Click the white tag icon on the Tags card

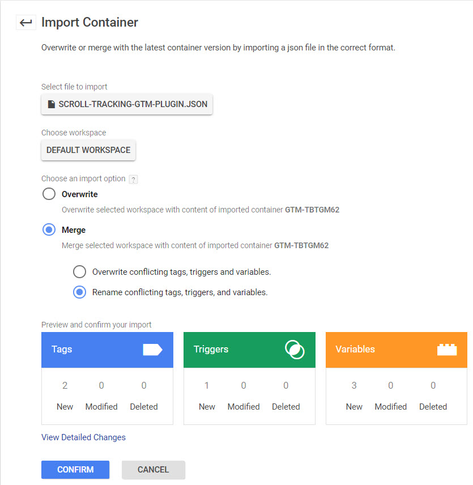[x=152, y=350]
